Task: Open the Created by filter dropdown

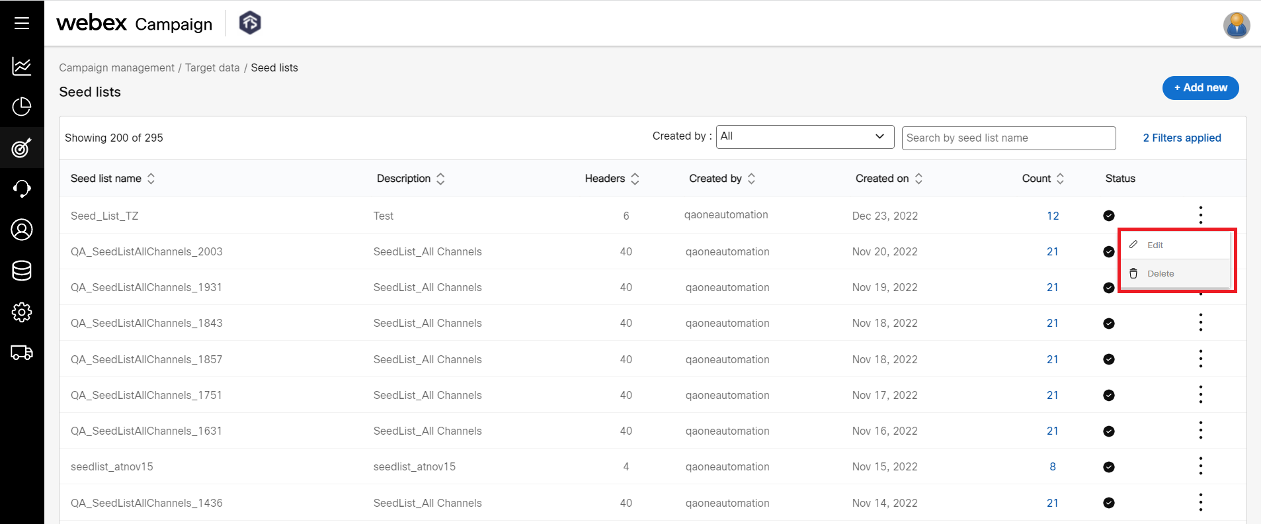Action: click(x=805, y=137)
